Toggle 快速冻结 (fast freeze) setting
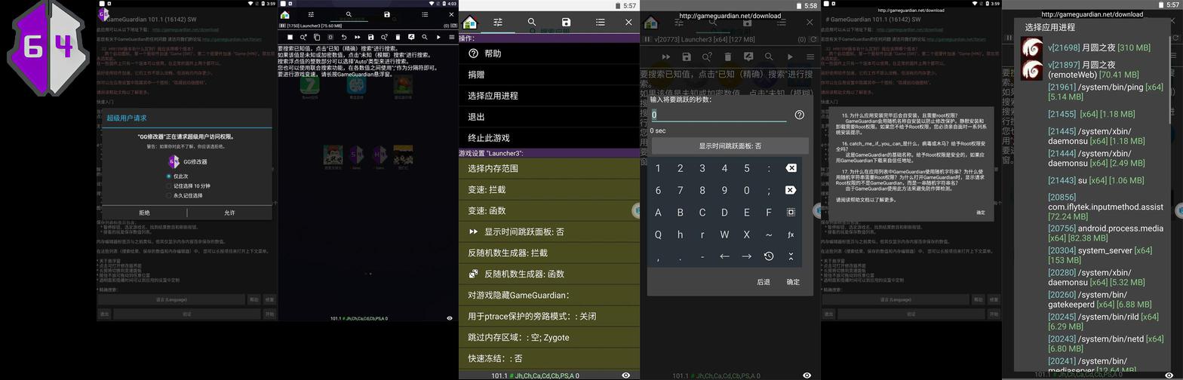1183x380 pixels. tap(549, 358)
